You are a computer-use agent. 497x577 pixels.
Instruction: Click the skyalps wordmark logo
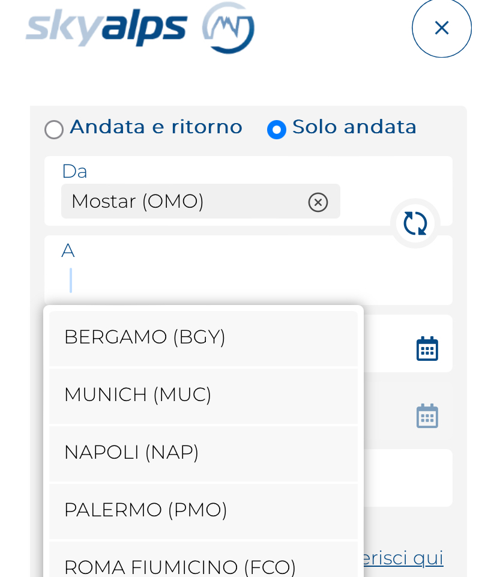pos(107,27)
